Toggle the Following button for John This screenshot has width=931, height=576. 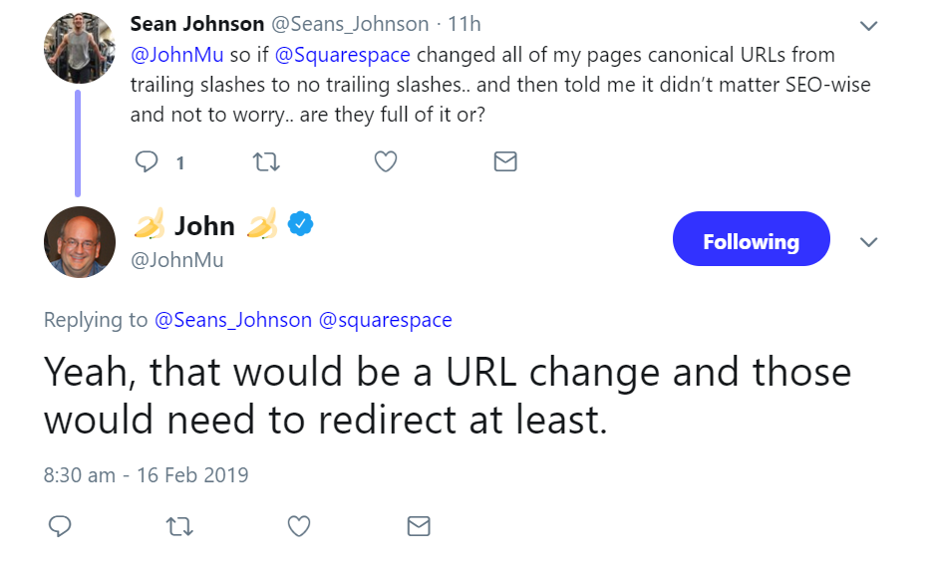coord(751,240)
